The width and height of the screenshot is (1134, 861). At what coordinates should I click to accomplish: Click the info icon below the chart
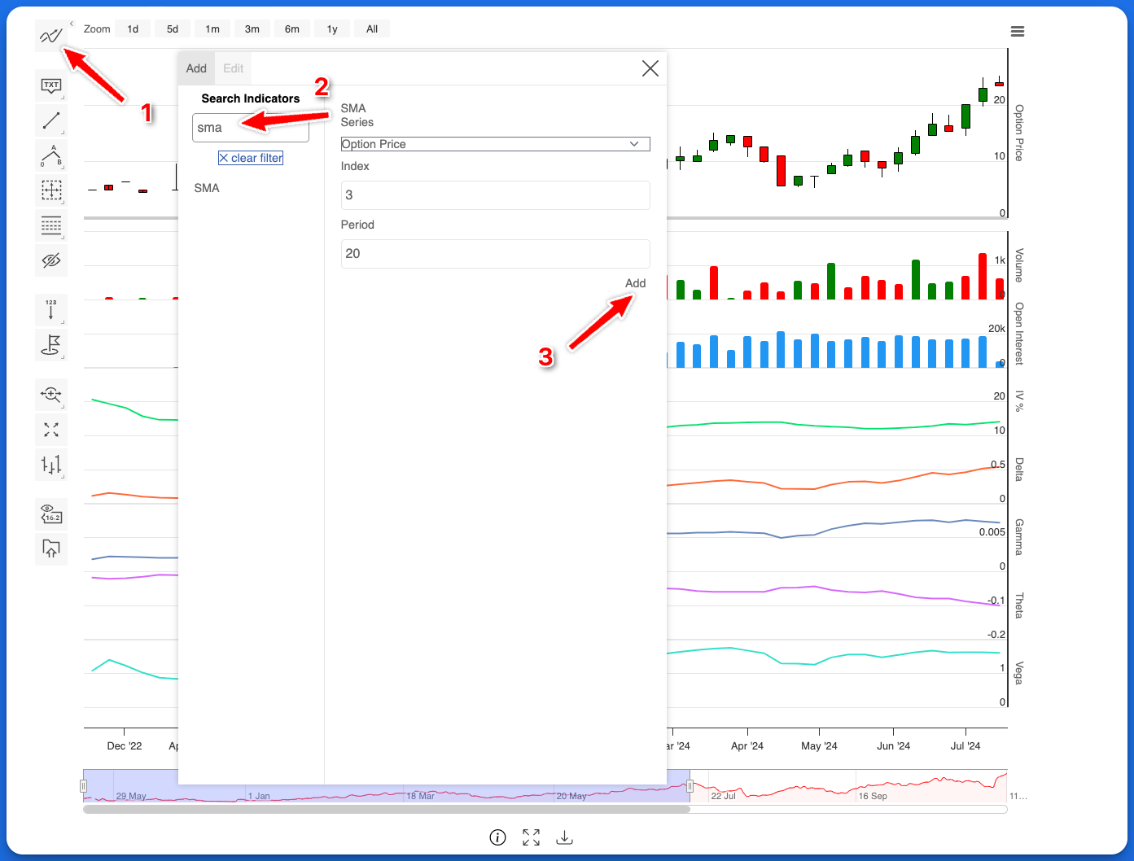(x=497, y=837)
